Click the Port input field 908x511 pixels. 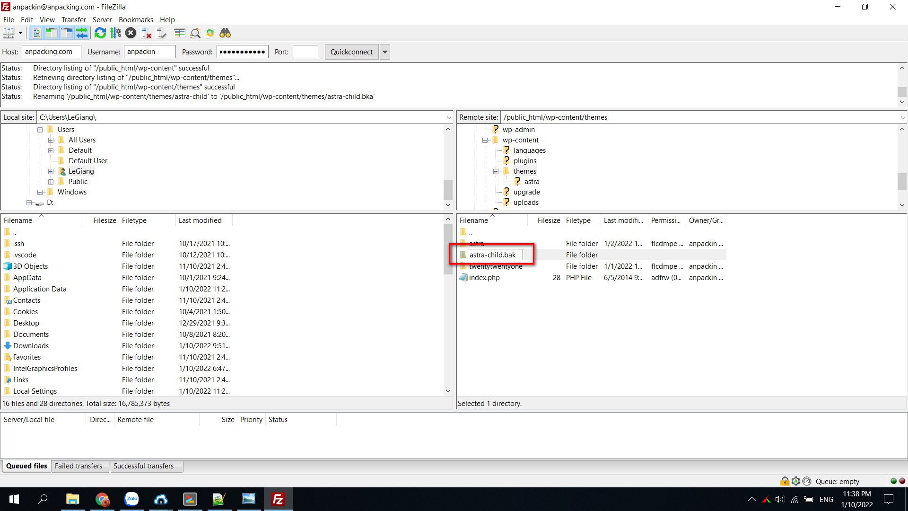305,52
